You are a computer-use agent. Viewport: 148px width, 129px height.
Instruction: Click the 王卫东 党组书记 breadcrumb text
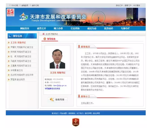click(x=52, y=34)
